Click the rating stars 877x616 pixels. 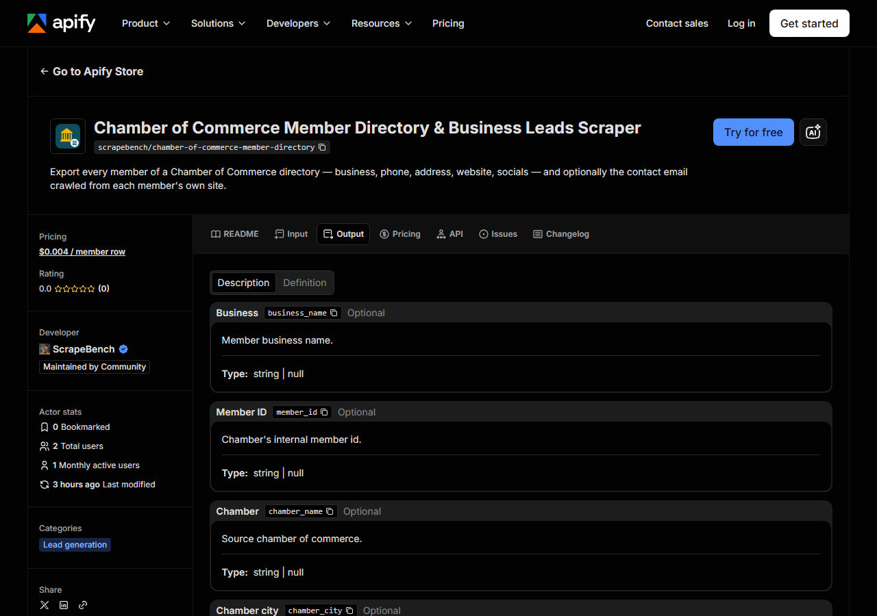75,289
